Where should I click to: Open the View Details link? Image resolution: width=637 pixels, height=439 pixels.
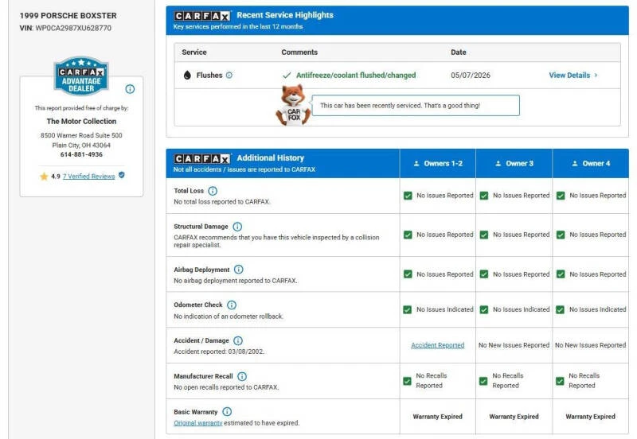point(569,75)
